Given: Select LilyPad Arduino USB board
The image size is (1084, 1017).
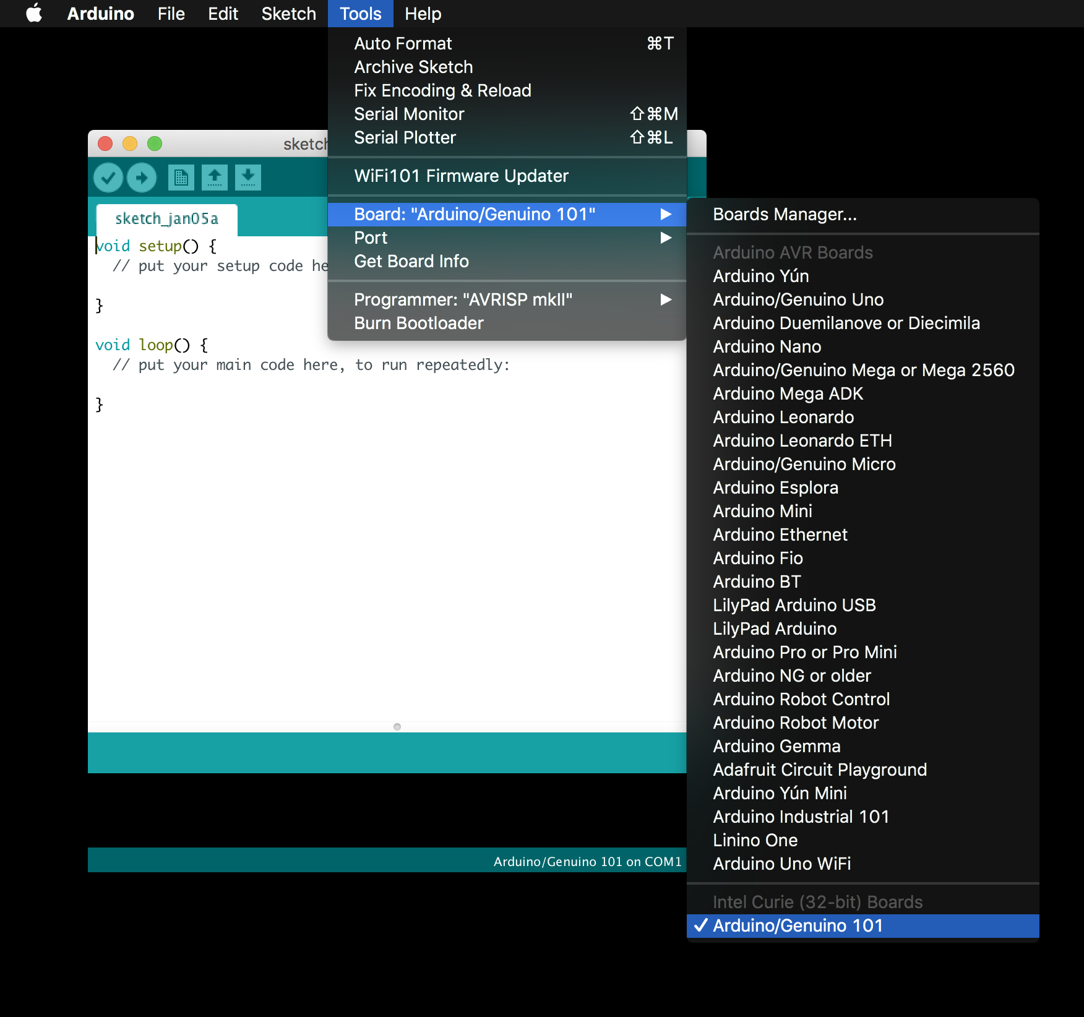Looking at the screenshot, I should pos(863,606).
